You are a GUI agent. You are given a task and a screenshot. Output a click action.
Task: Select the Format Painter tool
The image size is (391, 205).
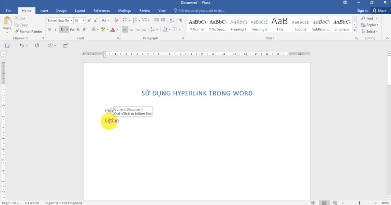tap(28, 31)
